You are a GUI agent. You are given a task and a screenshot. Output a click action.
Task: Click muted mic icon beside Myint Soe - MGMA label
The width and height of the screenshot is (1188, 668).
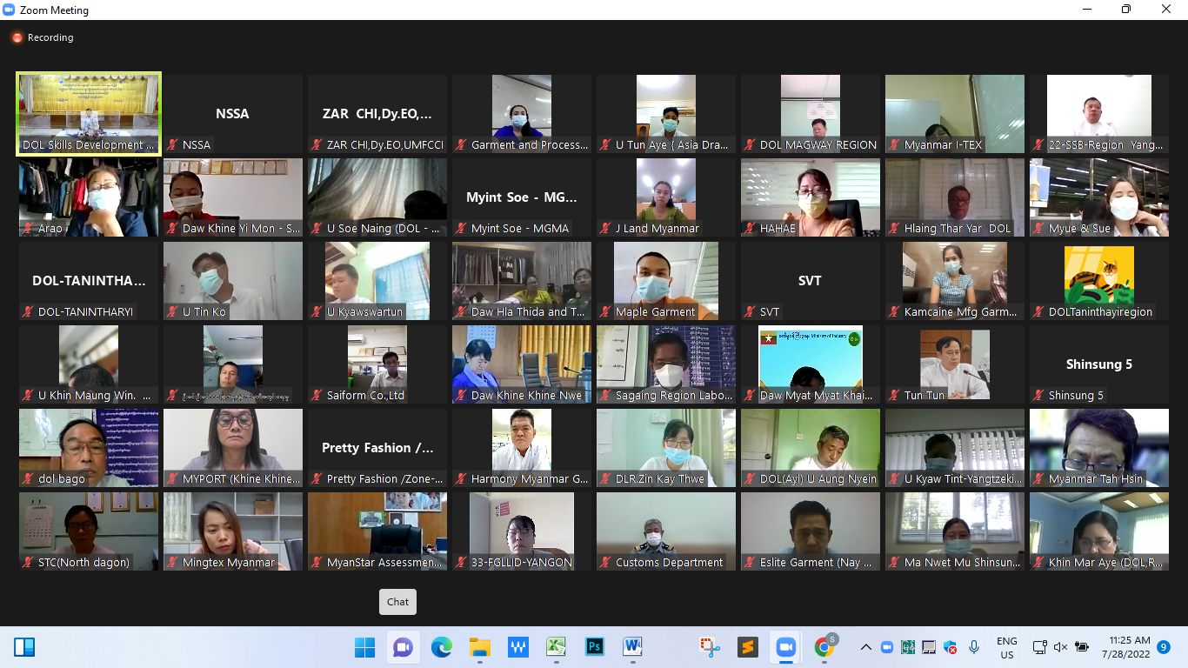(x=462, y=229)
